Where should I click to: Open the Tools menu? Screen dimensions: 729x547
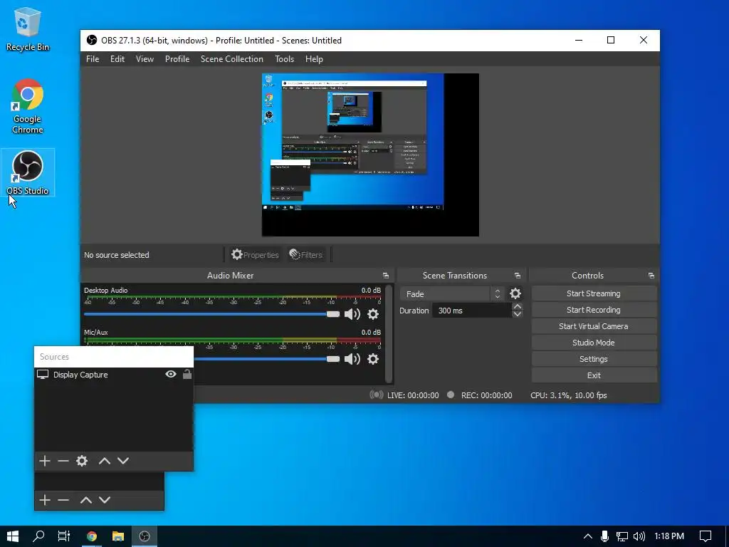coord(284,59)
